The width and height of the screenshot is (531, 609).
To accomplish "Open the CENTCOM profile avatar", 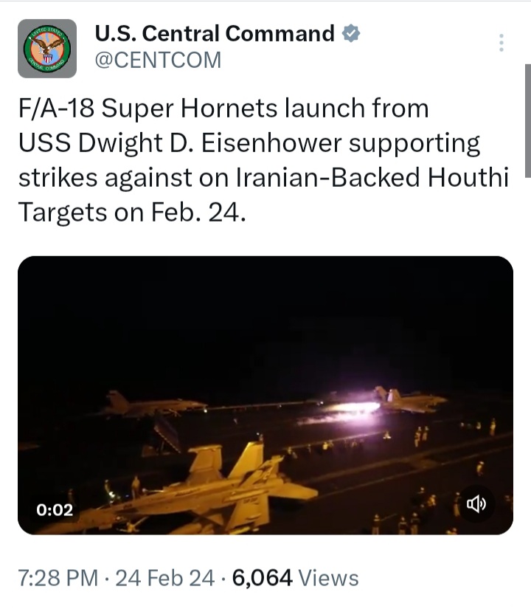I will (x=47, y=49).
